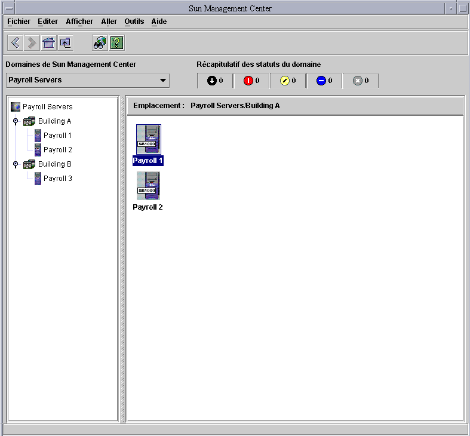Click the Payroll 1 server icon in tree
Viewport: 470px width, 436px height.
pyautogui.click(x=38, y=136)
